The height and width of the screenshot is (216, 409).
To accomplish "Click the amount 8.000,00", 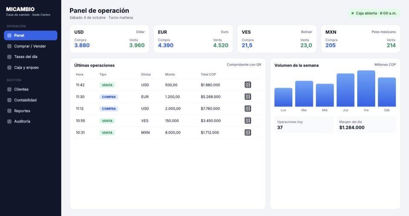I will [x=173, y=133].
